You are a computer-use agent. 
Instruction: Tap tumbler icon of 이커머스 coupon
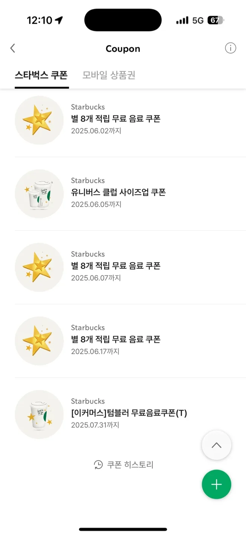point(39,414)
